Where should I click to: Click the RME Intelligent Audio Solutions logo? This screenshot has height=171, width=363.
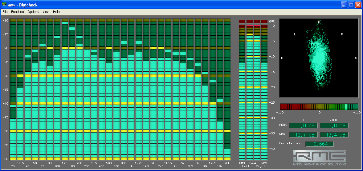tap(319, 157)
